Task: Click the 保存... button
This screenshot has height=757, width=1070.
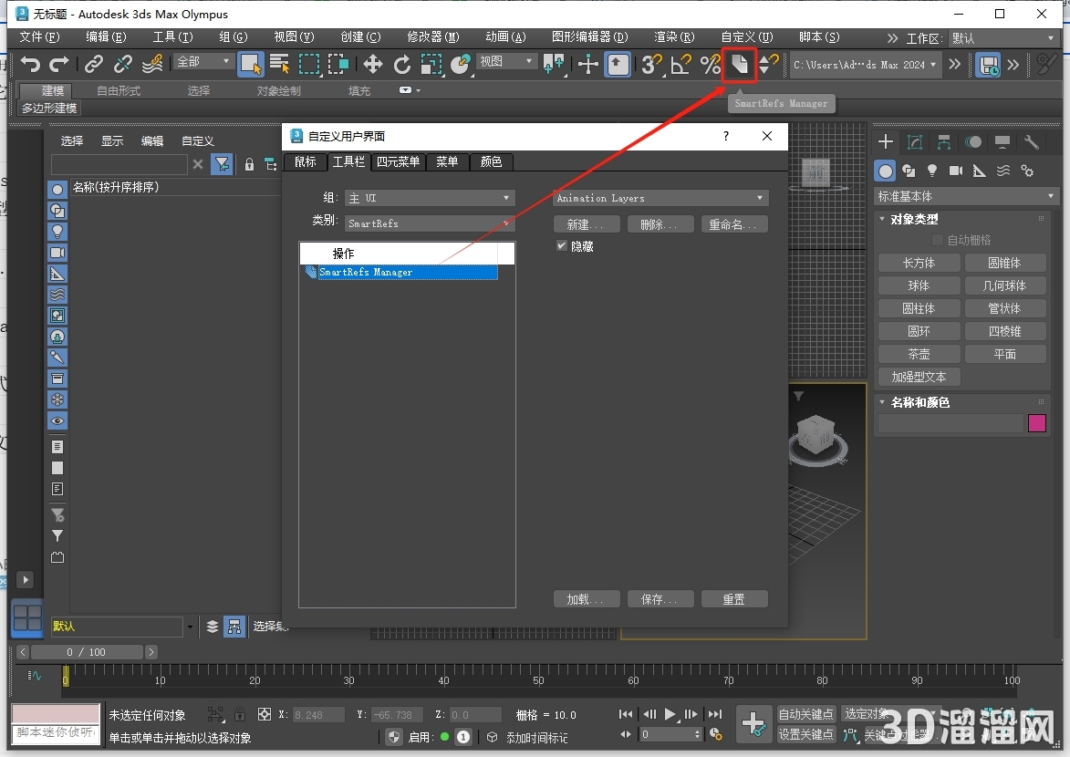Action: [x=660, y=599]
